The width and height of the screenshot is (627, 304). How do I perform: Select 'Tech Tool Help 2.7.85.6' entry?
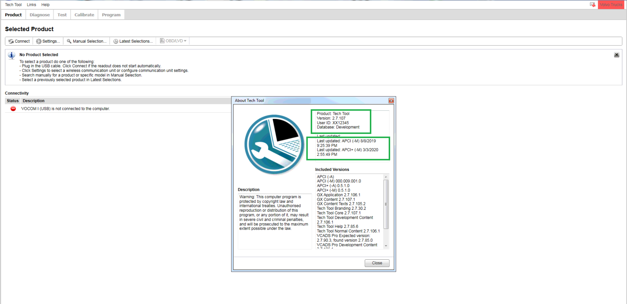tap(337, 226)
